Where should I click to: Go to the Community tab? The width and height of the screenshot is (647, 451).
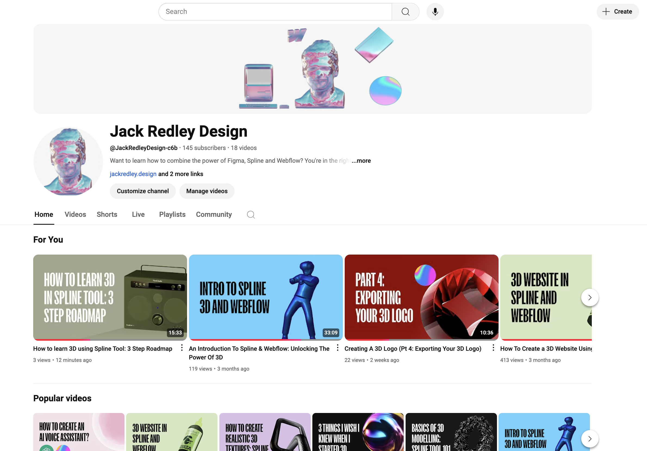click(214, 214)
